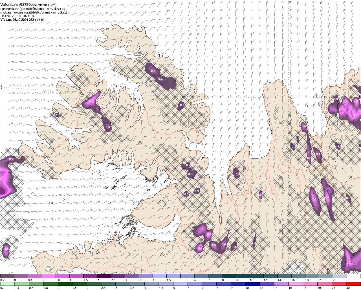Pick the snow-scale swatch at 0.8
361x290 pixels.
coord(63,276)
